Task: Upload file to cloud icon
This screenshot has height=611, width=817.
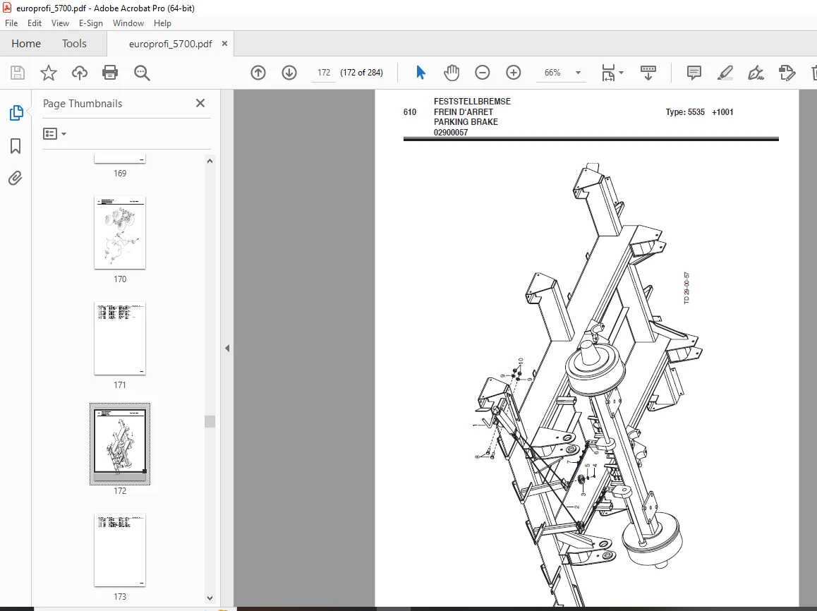Action: tap(80, 73)
